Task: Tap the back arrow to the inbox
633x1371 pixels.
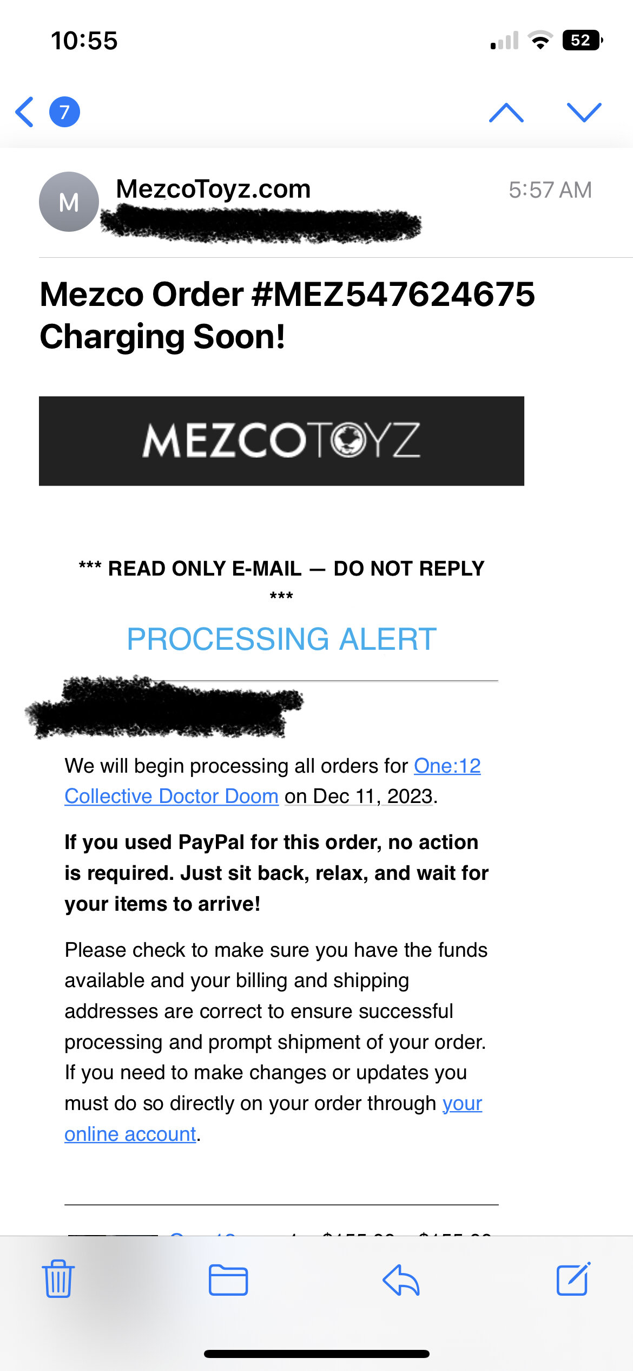Action: click(x=24, y=112)
